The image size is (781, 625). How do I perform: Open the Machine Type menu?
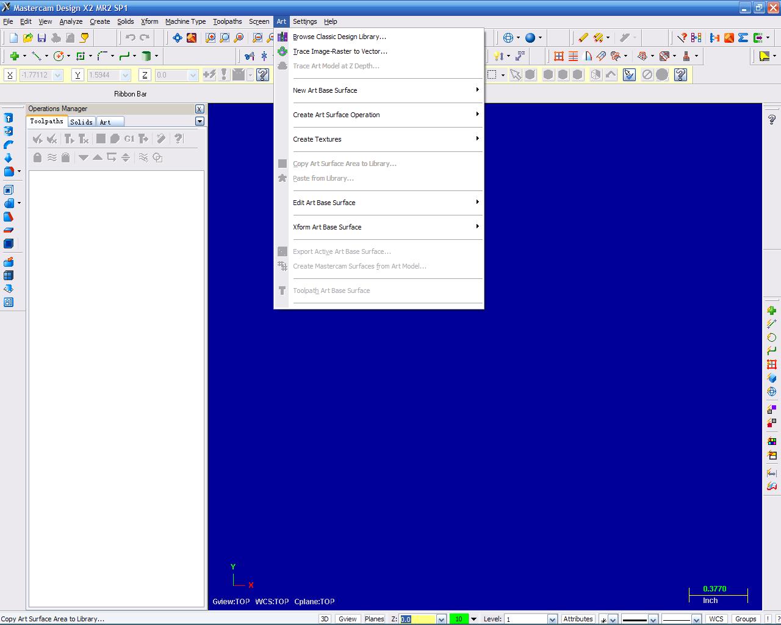(x=185, y=21)
